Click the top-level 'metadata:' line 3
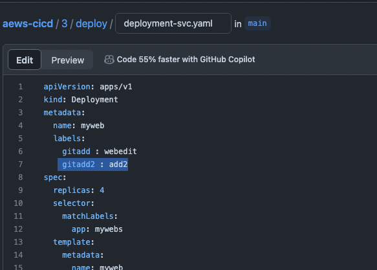Screen dimensions: 377x270 click(x=64, y=113)
